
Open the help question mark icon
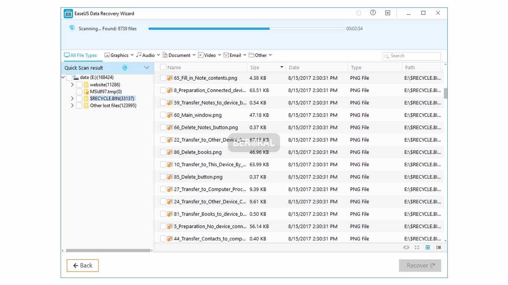pyautogui.click(x=373, y=13)
